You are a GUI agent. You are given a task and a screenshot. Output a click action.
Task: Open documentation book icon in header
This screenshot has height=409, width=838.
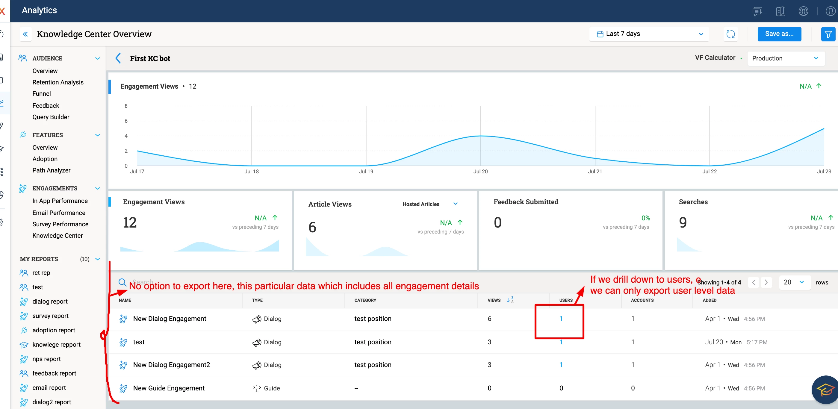780,11
